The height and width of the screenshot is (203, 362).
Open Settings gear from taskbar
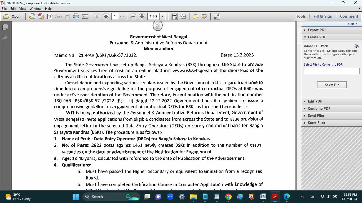(182, 197)
